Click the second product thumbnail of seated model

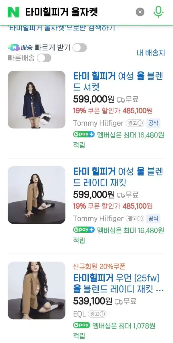click(36, 195)
